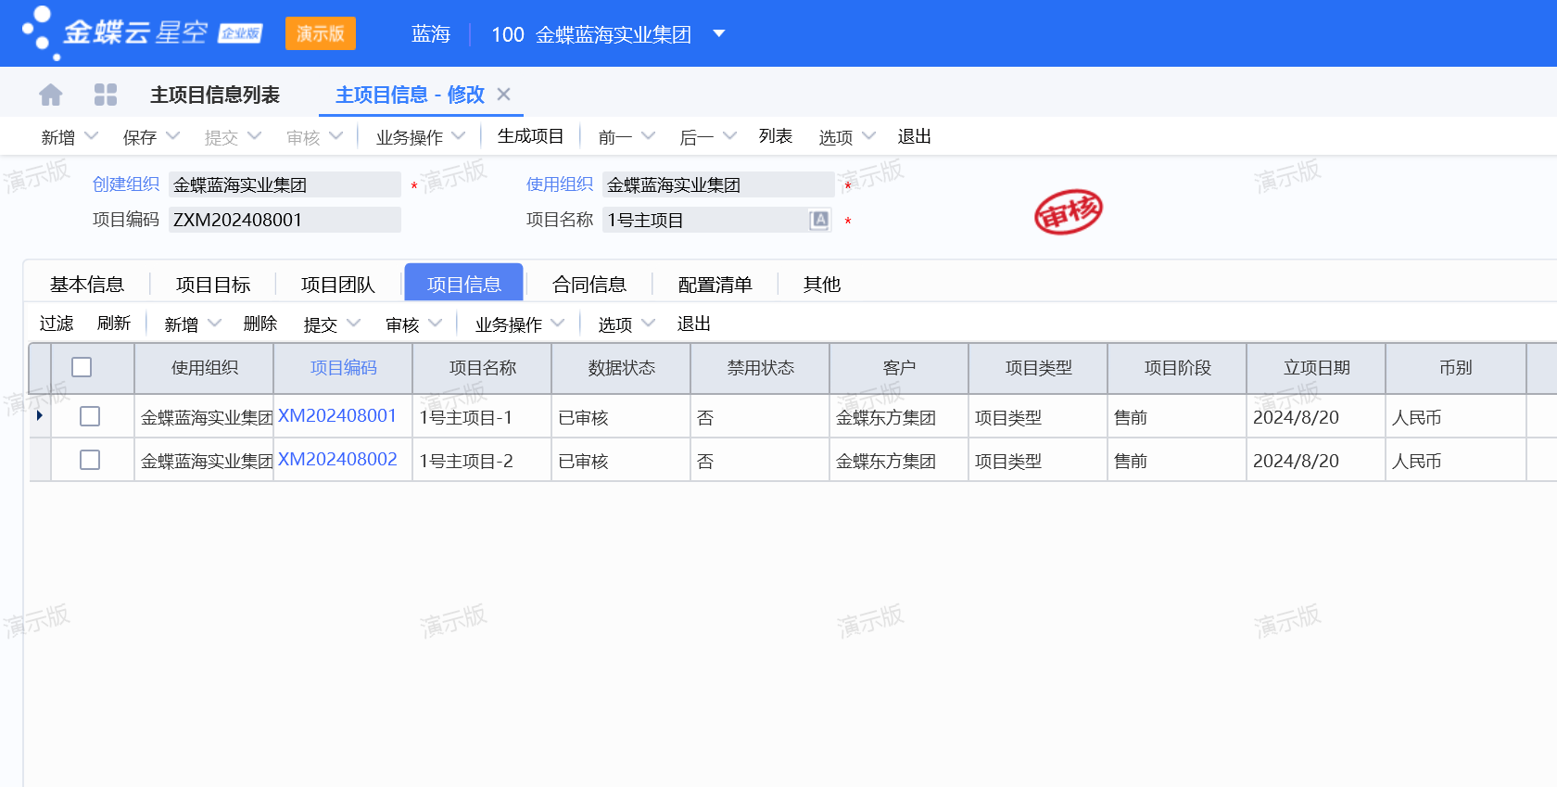Expand the sub-toolbar 新增 dropdown arrow
The width and height of the screenshot is (1557, 787).
click(x=214, y=324)
